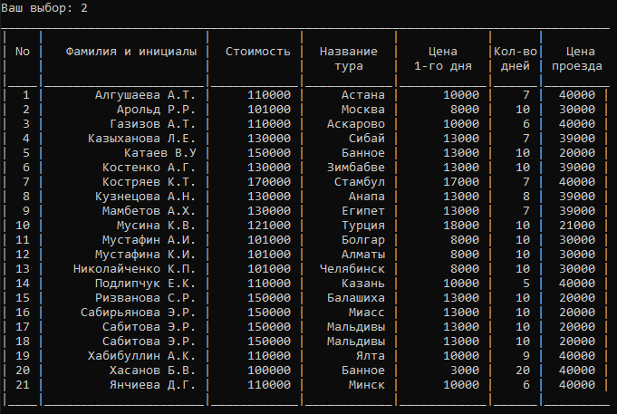Click the cost 170000 for Костряев

pyautogui.click(x=269, y=182)
